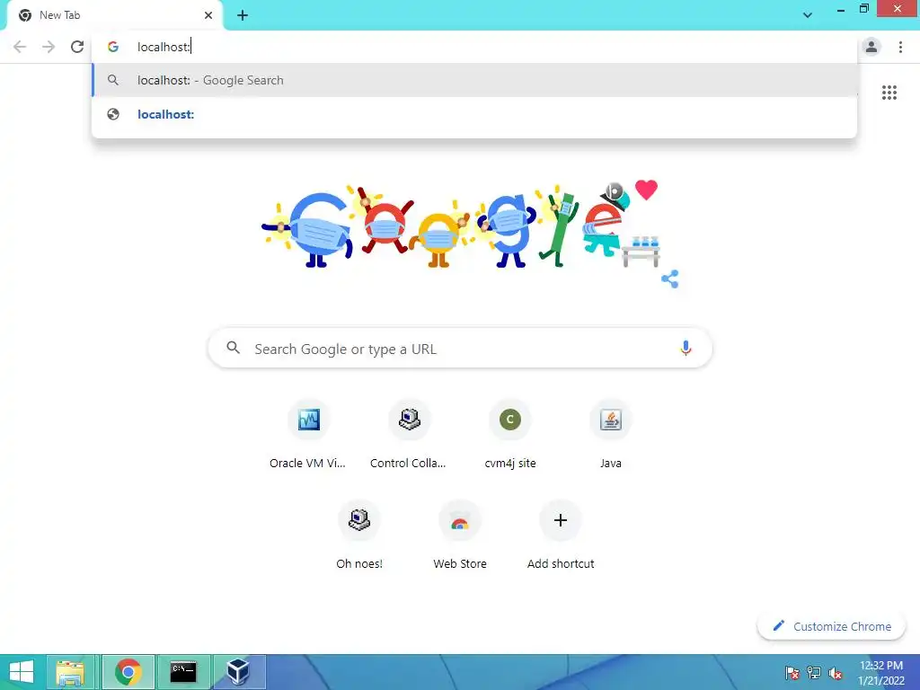Click the Google G icon in the address bar
Viewport: 920px width, 690px height.
click(113, 47)
